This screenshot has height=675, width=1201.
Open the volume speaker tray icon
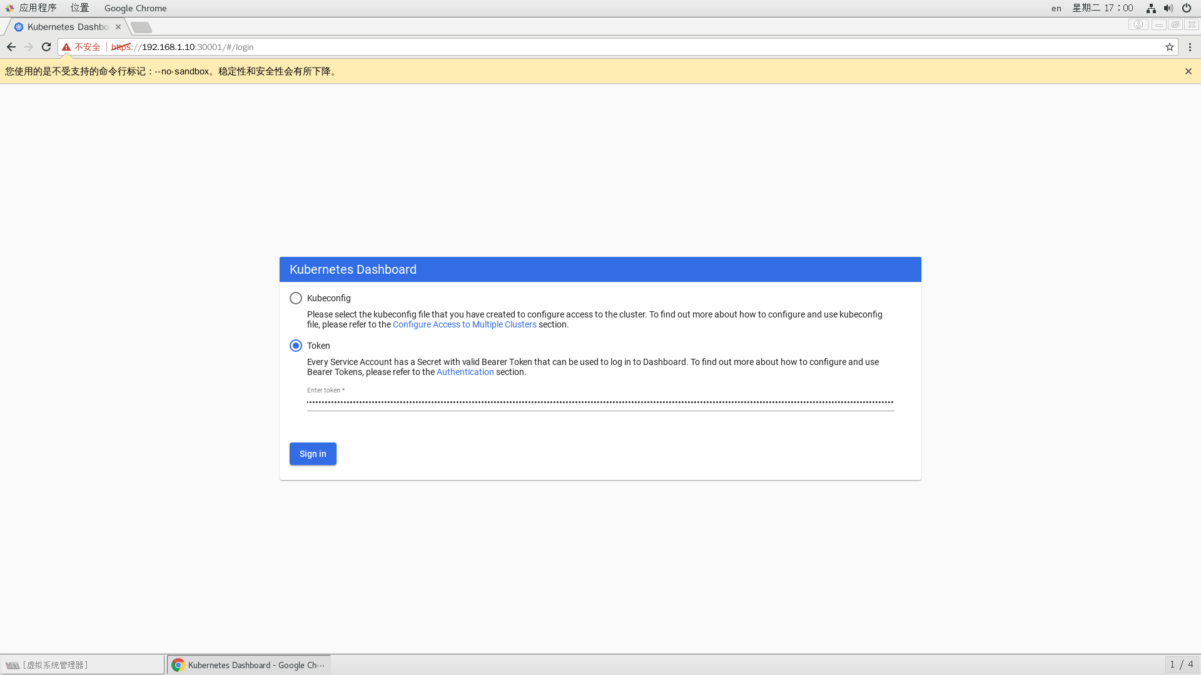pos(1168,8)
